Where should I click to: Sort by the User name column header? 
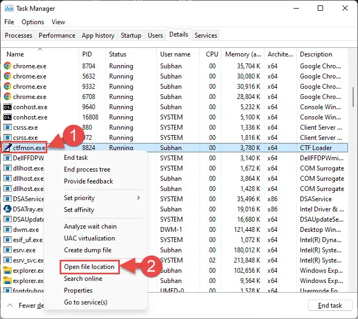pos(178,54)
